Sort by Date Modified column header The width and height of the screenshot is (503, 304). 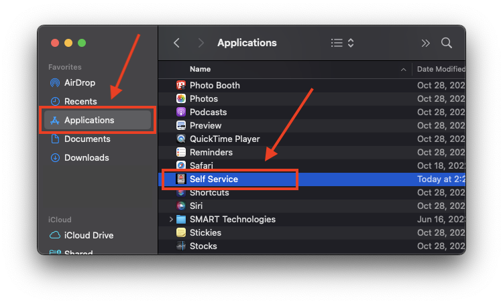[x=441, y=69]
